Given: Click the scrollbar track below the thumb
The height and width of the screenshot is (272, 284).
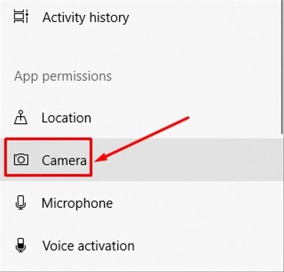Looking at the screenshot, I should coord(282,202).
